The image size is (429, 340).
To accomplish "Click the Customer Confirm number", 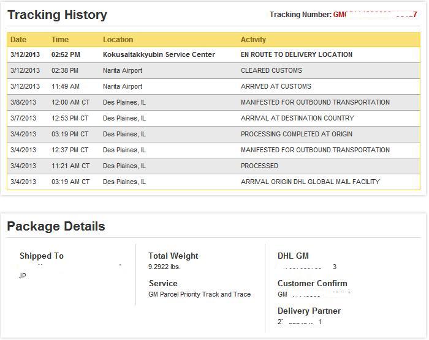I will 314,294.
